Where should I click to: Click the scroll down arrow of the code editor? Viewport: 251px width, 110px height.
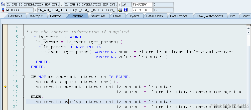[x=248, y=32]
